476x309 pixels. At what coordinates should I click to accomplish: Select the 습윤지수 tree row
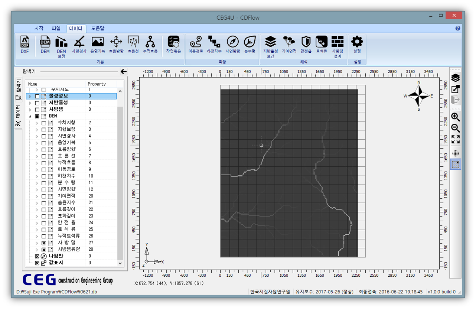pos(71,203)
